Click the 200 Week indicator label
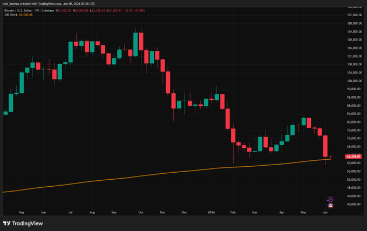The image size is (367, 231). pyautogui.click(x=11, y=15)
